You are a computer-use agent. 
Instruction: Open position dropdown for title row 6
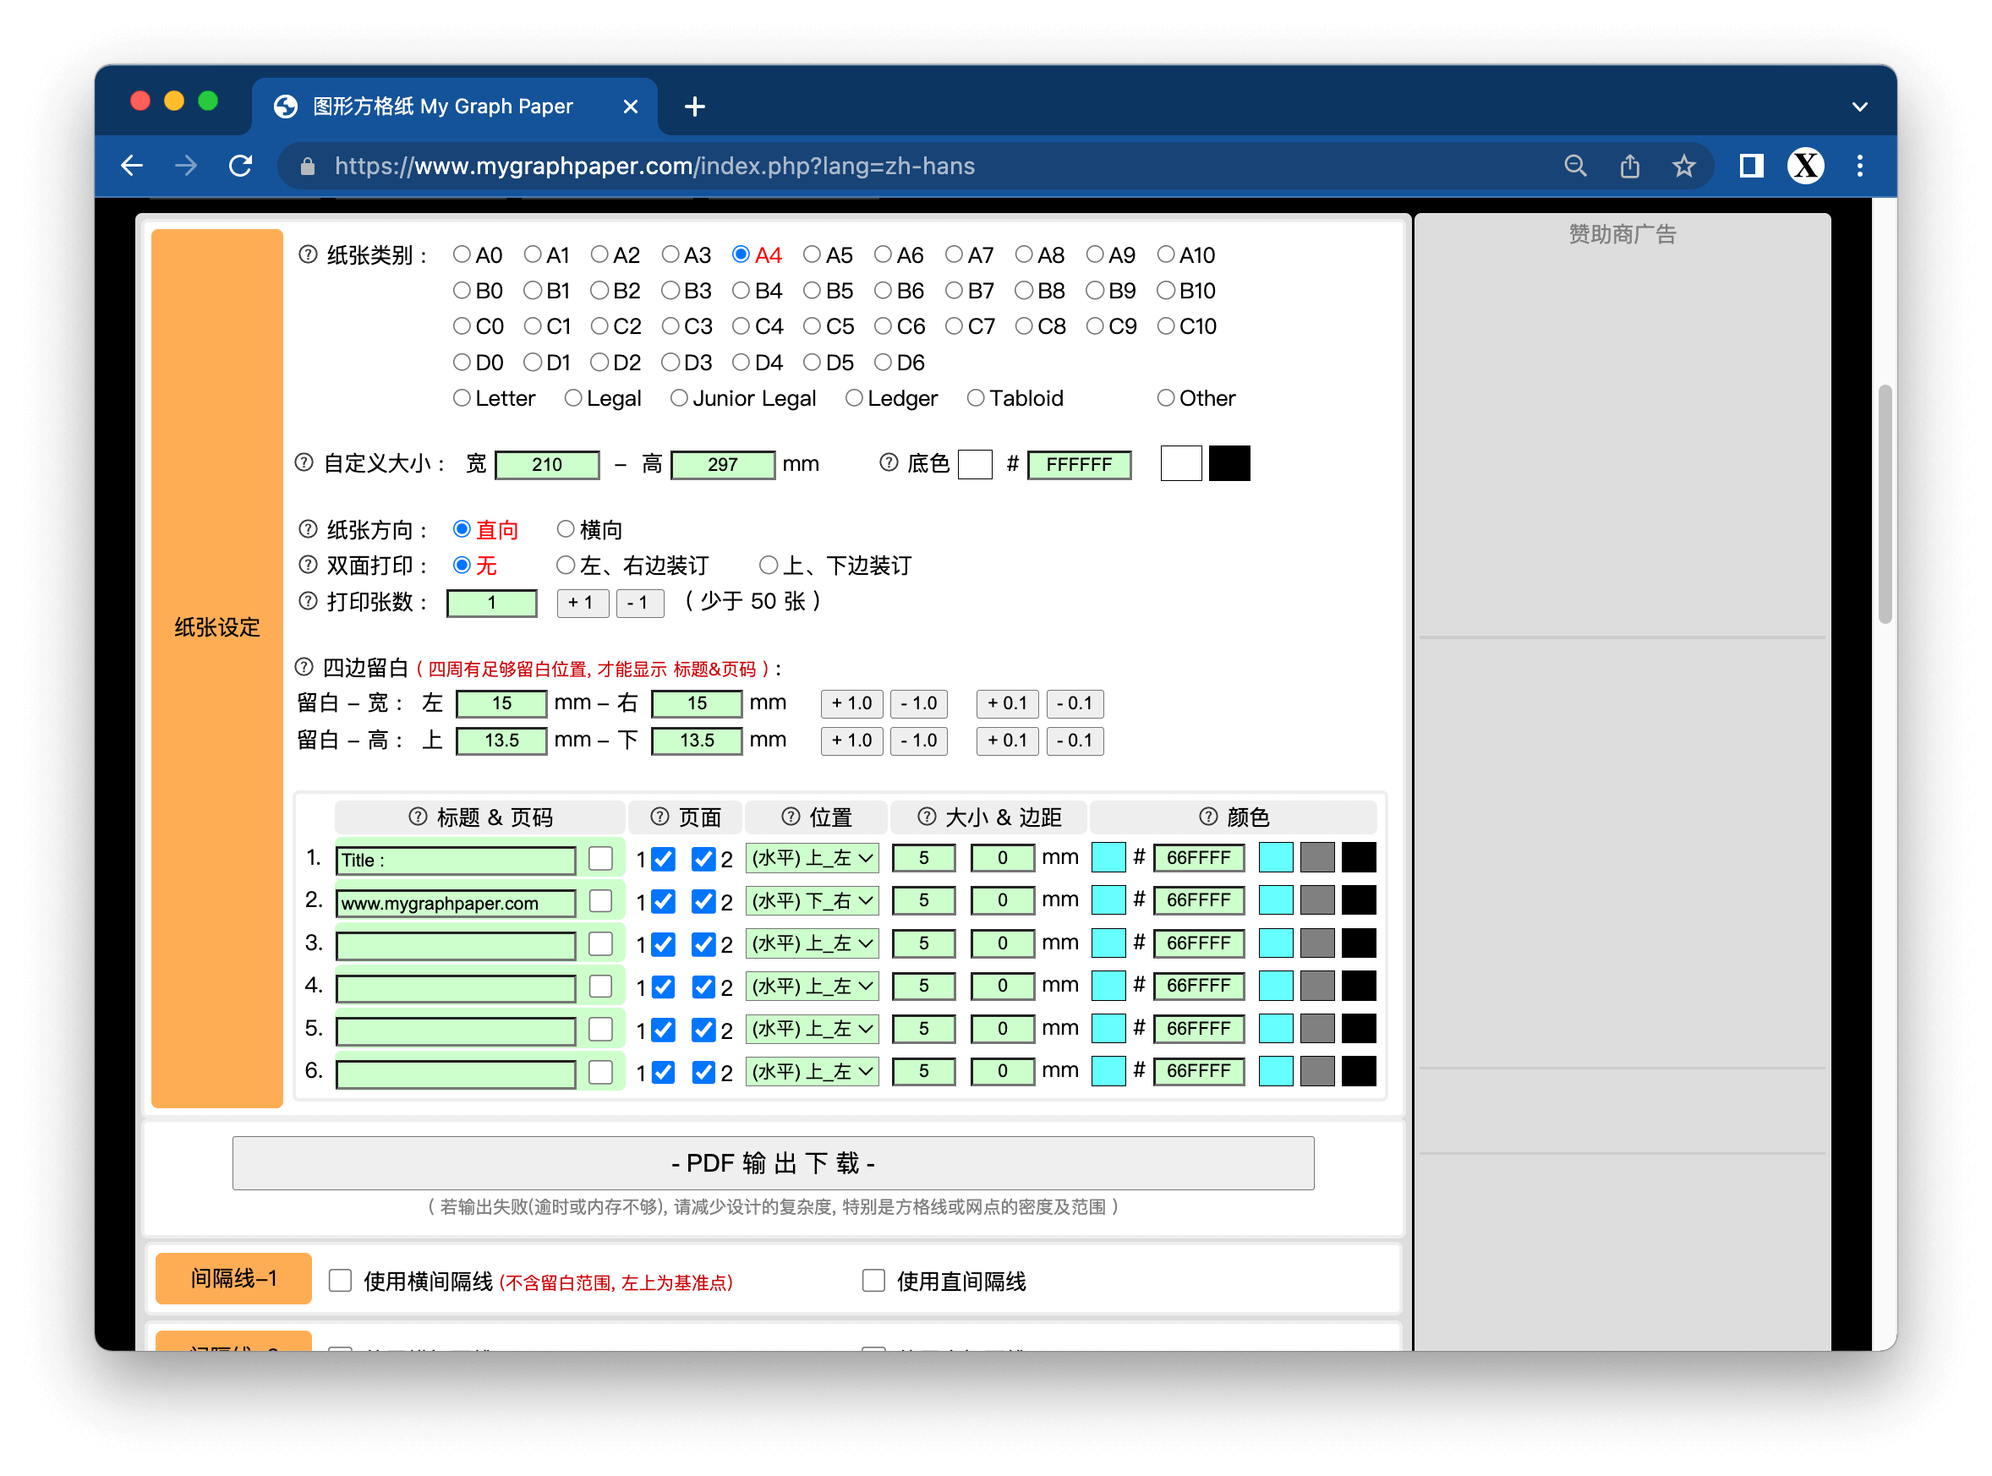tap(812, 1071)
